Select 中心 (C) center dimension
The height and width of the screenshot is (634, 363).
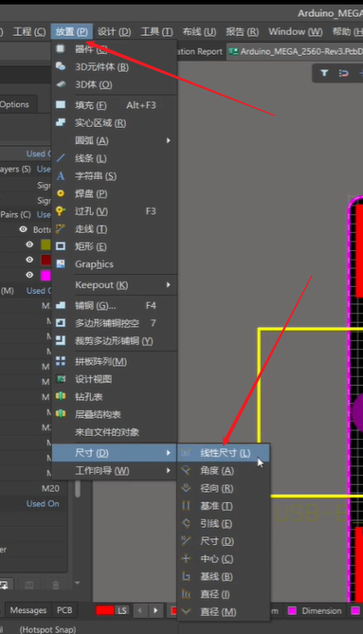pyautogui.click(x=224, y=559)
